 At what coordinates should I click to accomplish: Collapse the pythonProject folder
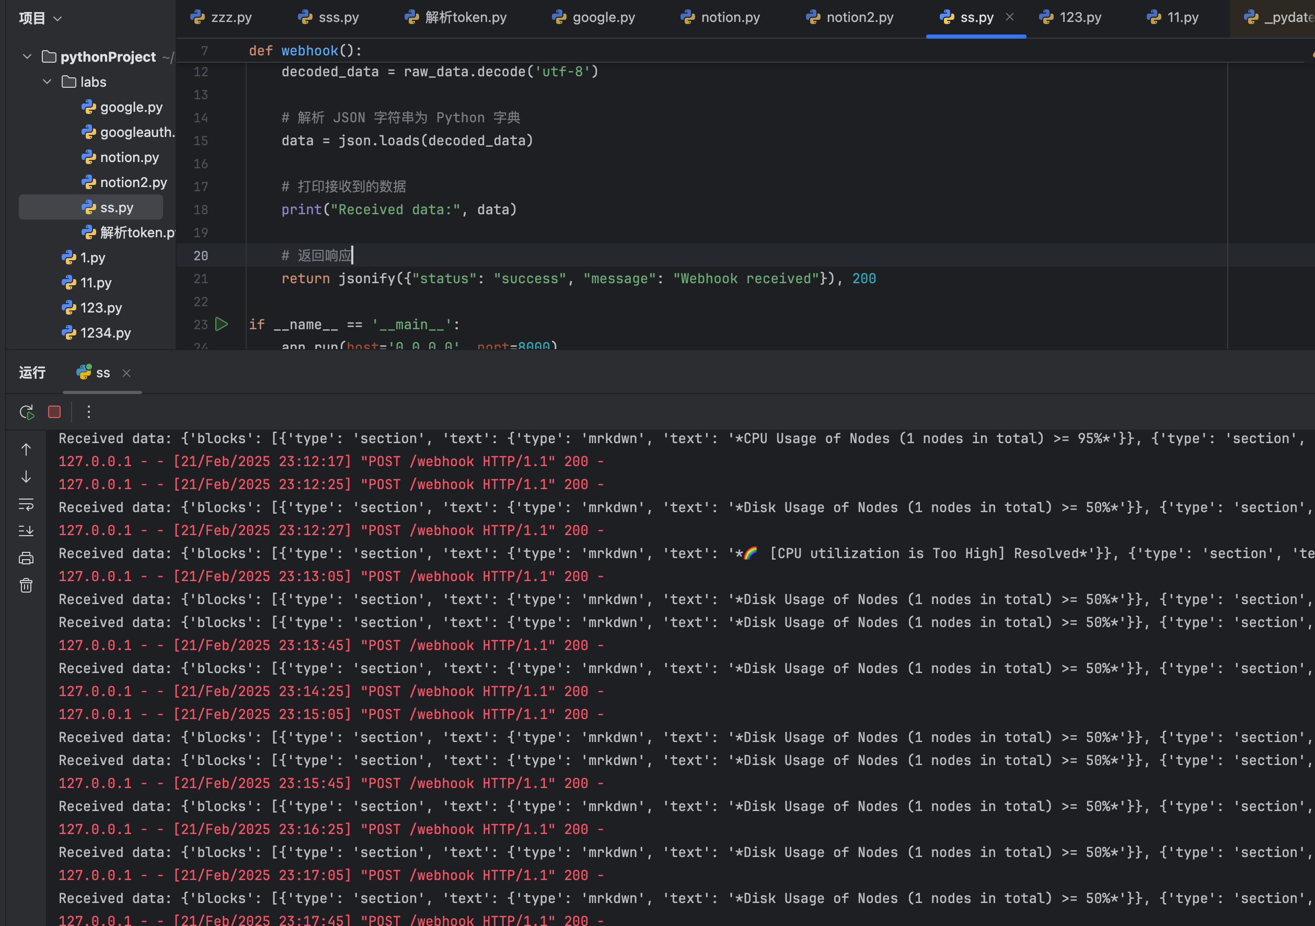pyautogui.click(x=27, y=56)
